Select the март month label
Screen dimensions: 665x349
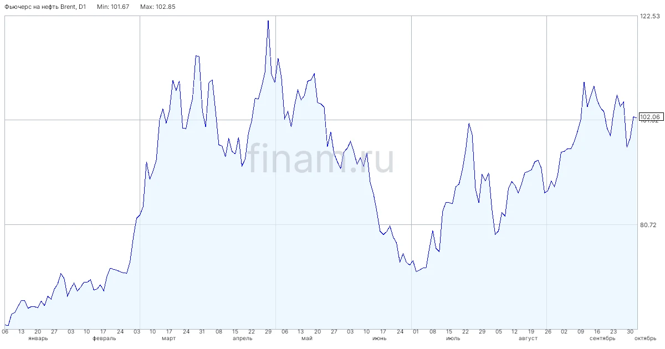pos(169,338)
